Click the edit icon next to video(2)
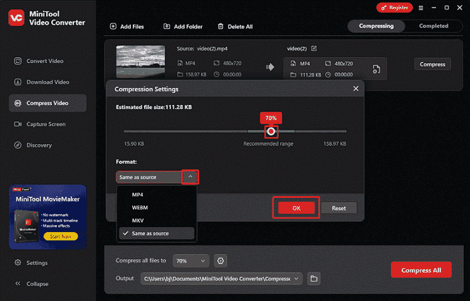This screenshot has width=470, height=301. pyautogui.click(x=314, y=48)
